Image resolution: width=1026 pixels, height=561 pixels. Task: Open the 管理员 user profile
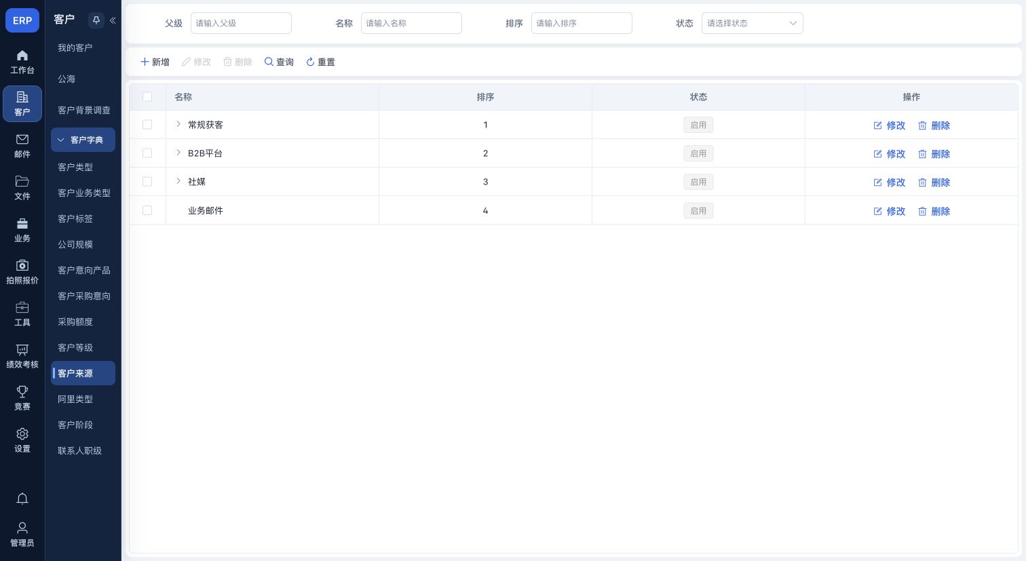coord(22,535)
